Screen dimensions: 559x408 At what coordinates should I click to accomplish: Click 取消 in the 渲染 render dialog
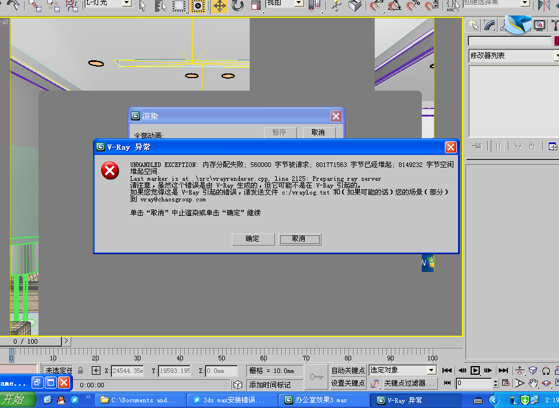[319, 133]
